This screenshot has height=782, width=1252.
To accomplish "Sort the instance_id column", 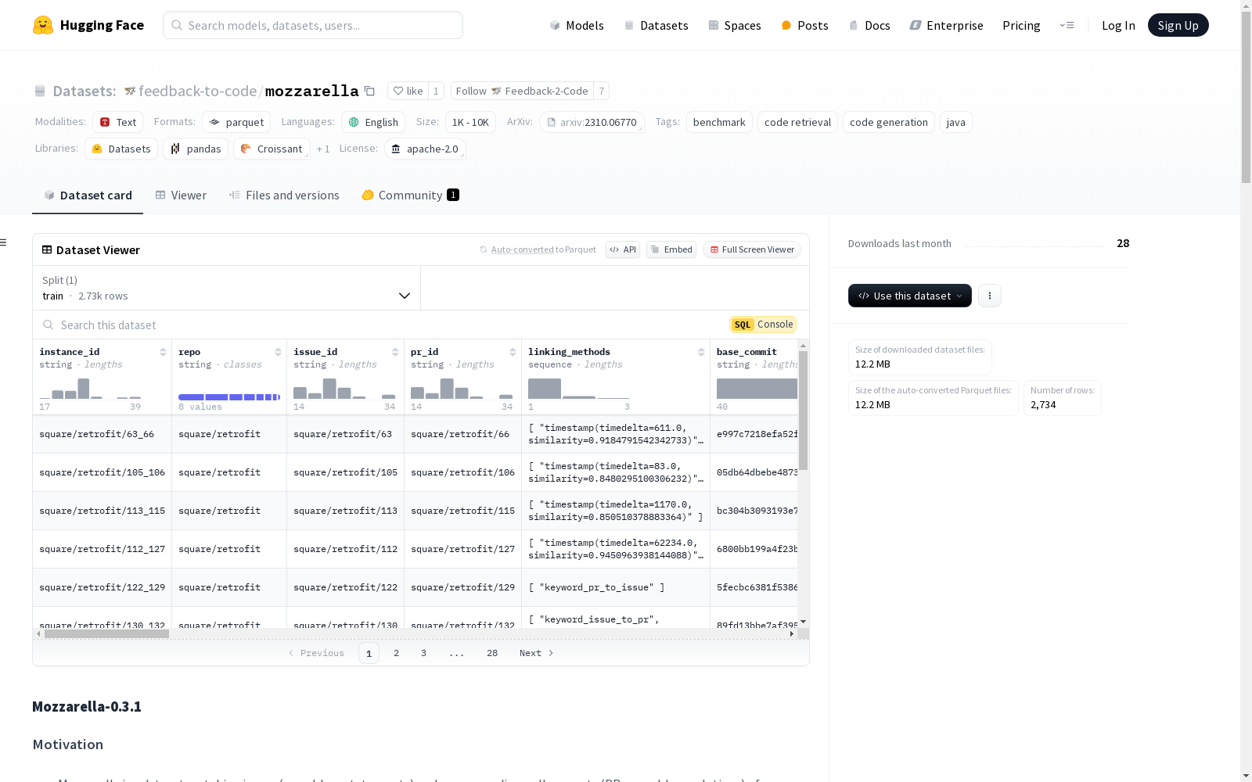I will click(163, 352).
